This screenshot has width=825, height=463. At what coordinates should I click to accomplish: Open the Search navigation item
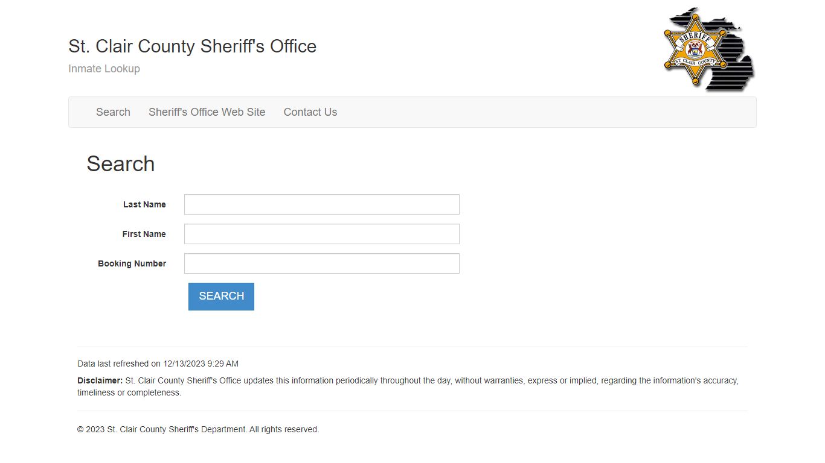click(113, 112)
